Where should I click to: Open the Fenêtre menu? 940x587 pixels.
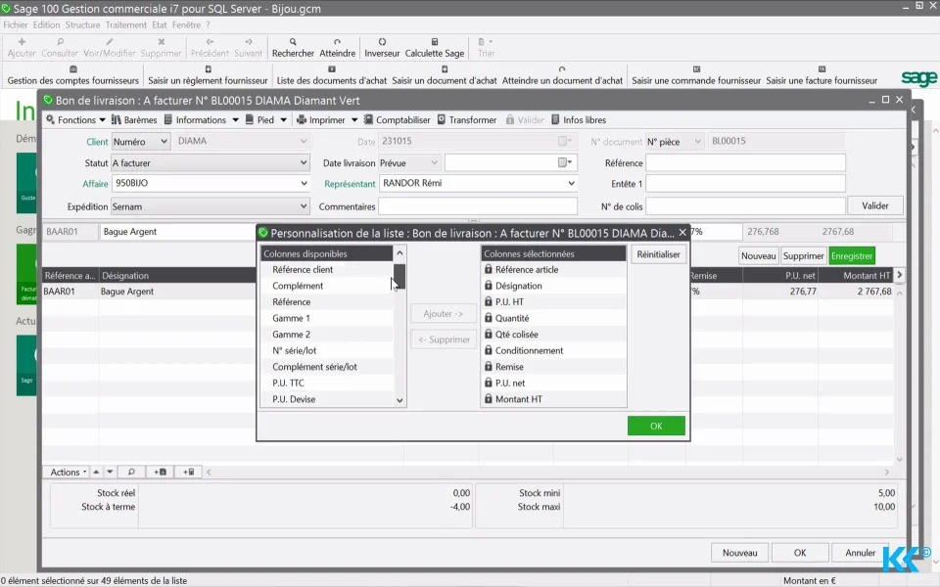point(186,25)
